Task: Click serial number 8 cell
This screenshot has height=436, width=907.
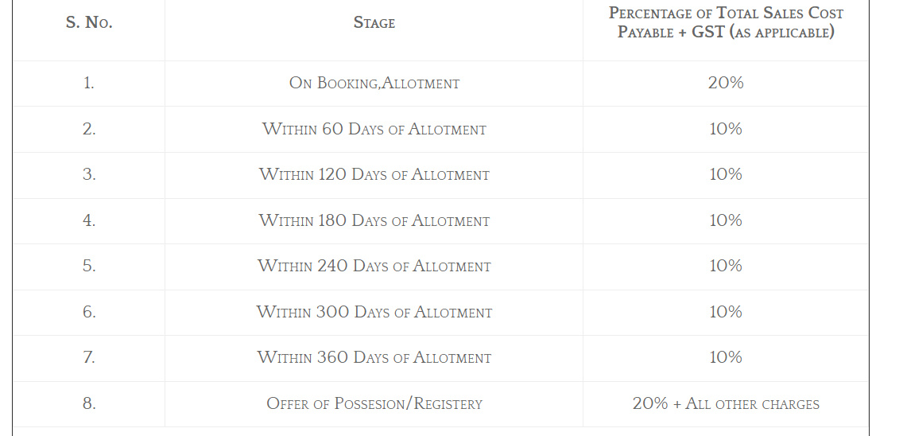Action: 89,403
